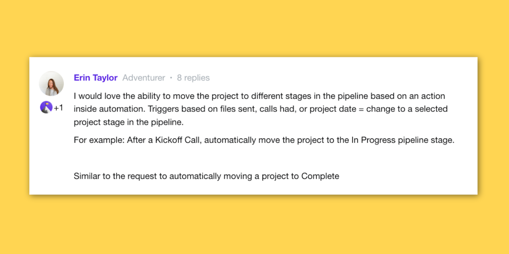Click the equals sign after "project date"

click(x=361, y=109)
